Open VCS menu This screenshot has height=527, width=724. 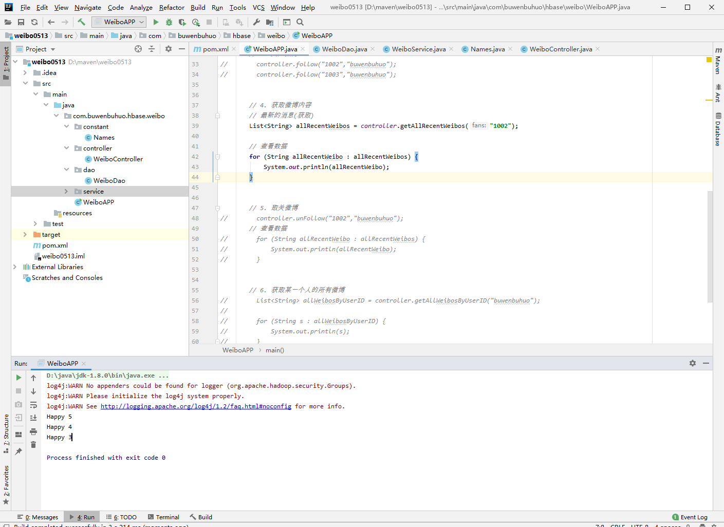(259, 7)
